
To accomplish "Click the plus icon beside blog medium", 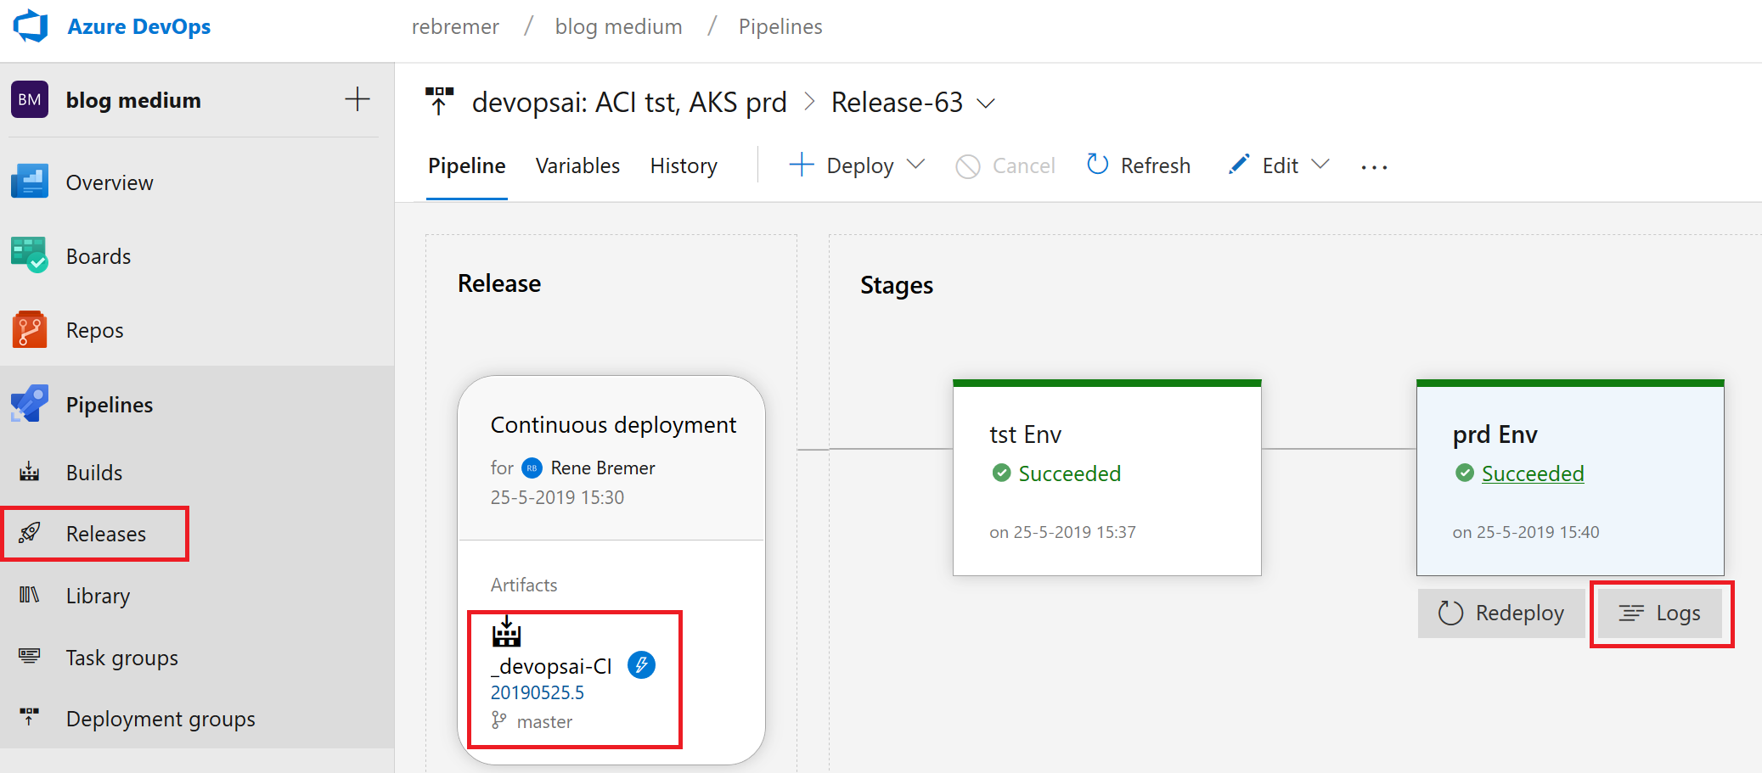I will tap(357, 99).
